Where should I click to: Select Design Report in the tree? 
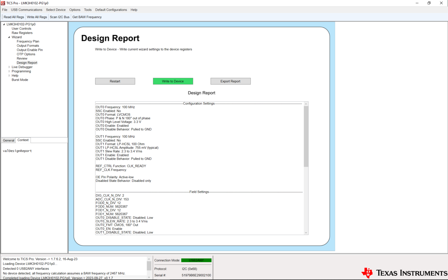[x=27, y=63]
